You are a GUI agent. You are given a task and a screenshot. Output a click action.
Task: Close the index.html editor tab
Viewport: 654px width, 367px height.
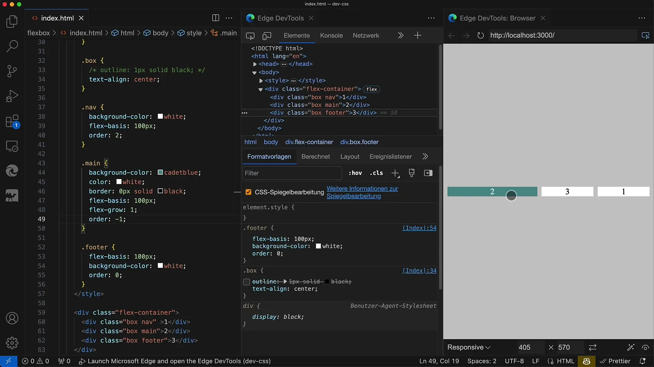tap(81, 18)
